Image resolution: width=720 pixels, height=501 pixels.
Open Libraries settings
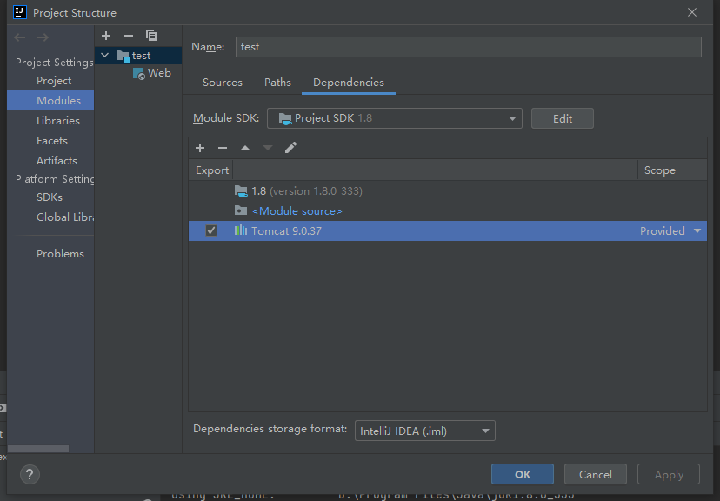tap(58, 121)
